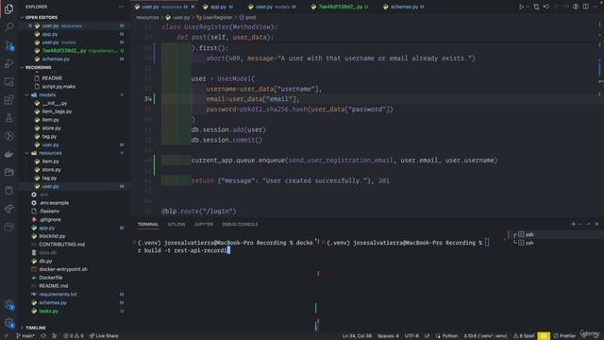Open blocklist.py in the explorer

[52, 236]
